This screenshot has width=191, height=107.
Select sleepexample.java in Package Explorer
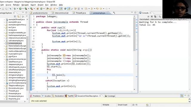[16, 64]
